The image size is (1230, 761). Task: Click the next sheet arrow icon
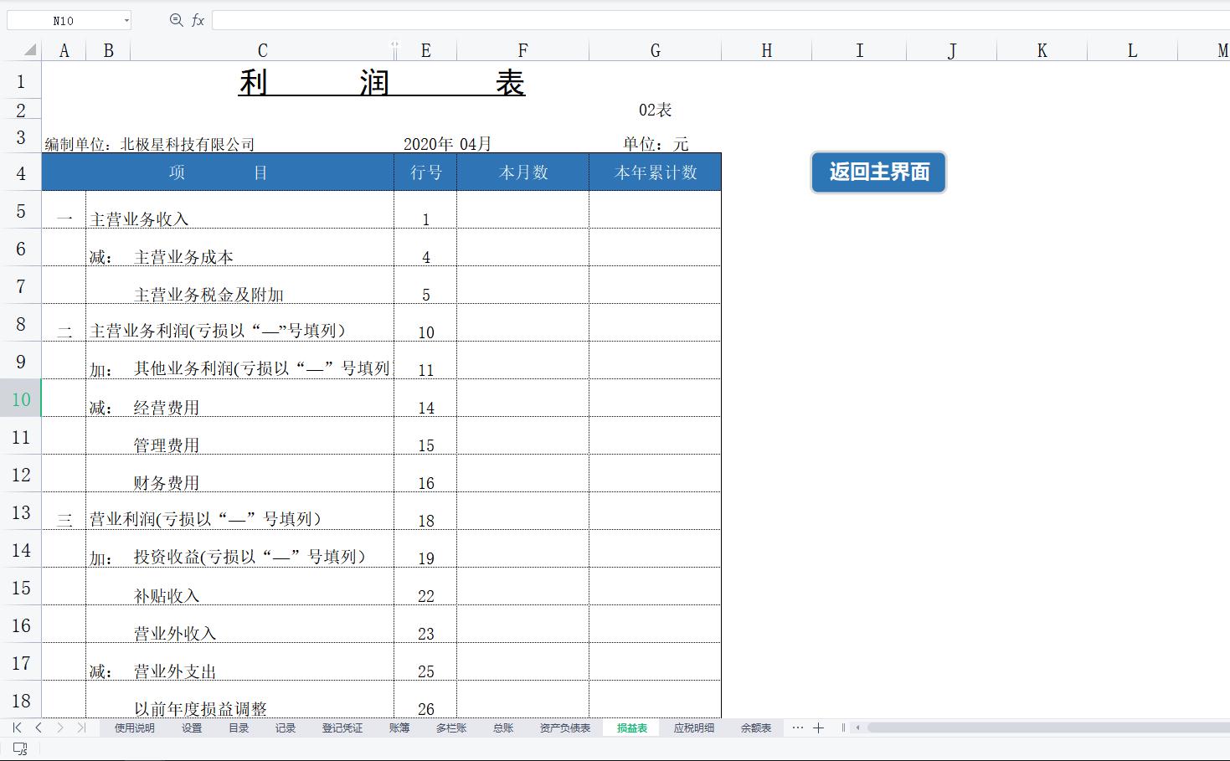pos(57,728)
